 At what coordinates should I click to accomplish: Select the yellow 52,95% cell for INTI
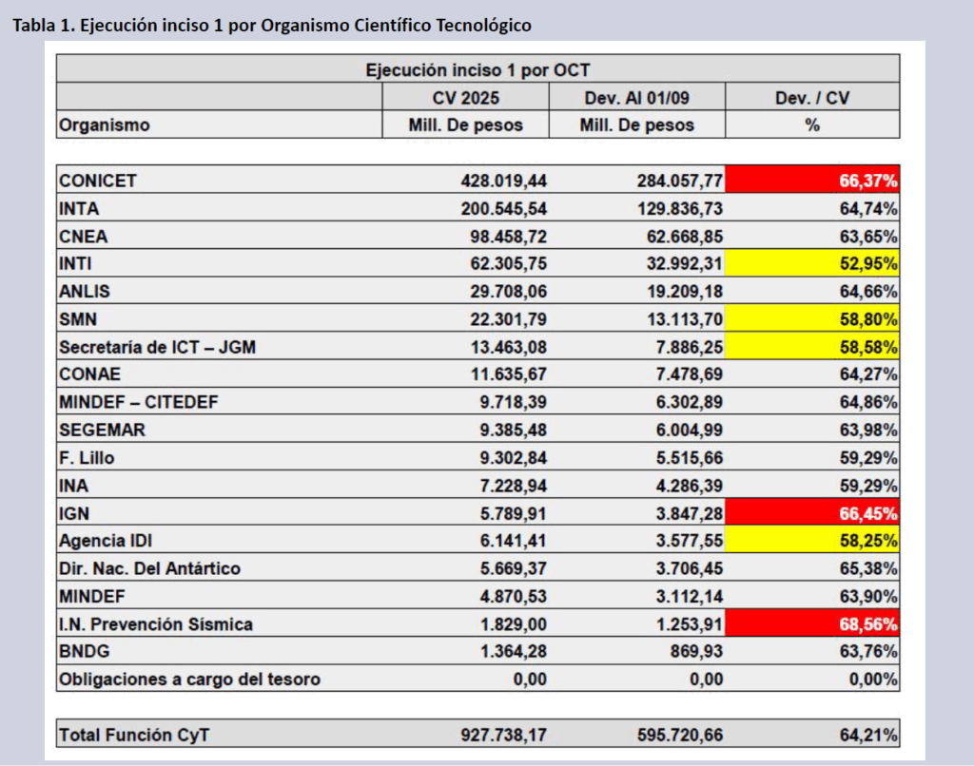[811, 263]
